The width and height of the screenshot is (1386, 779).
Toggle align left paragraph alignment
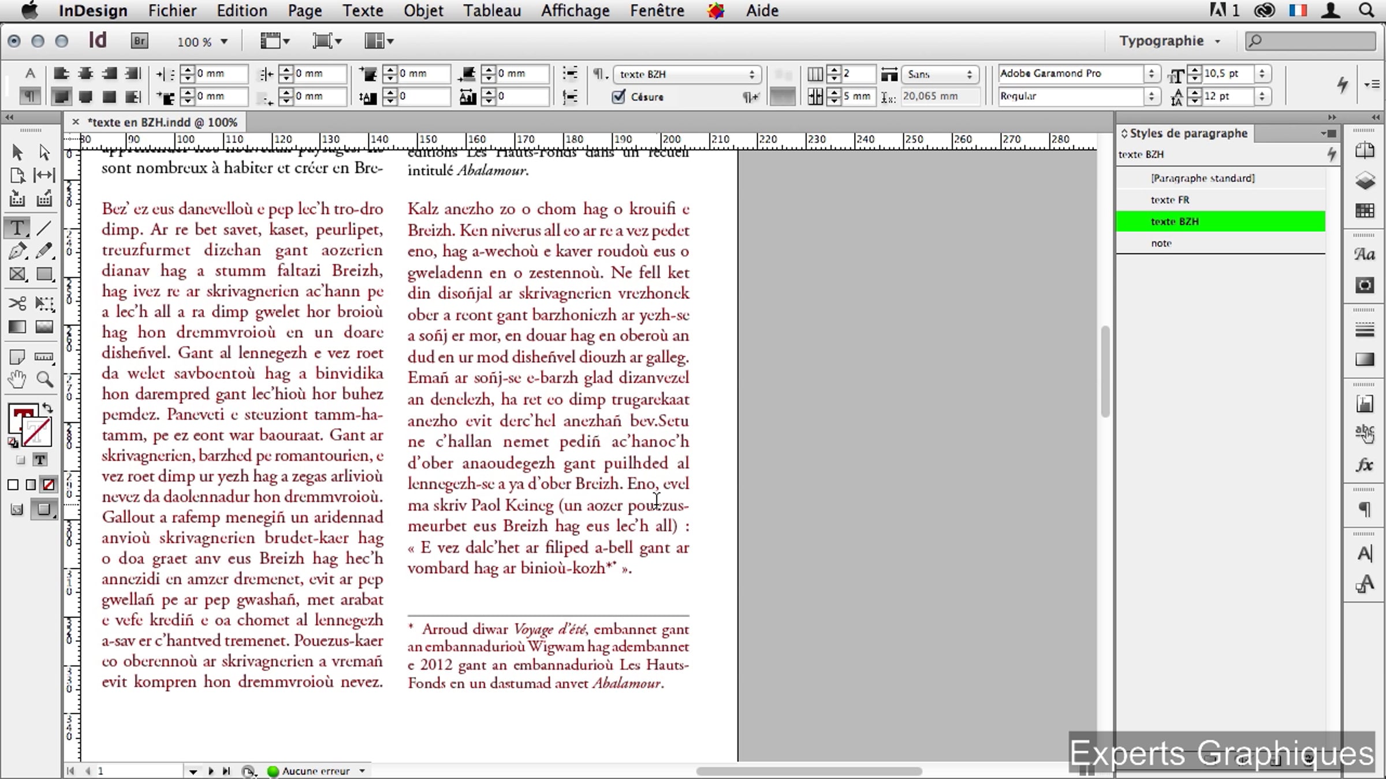coord(61,73)
